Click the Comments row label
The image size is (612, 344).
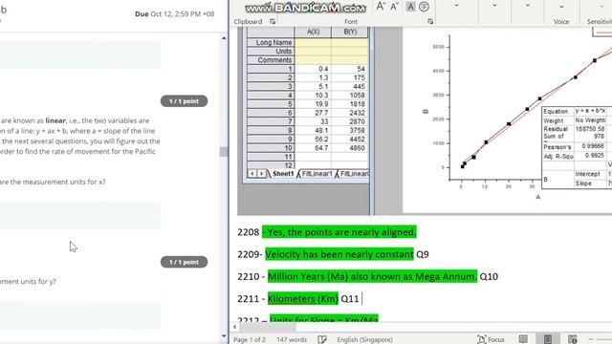[271, 60]
